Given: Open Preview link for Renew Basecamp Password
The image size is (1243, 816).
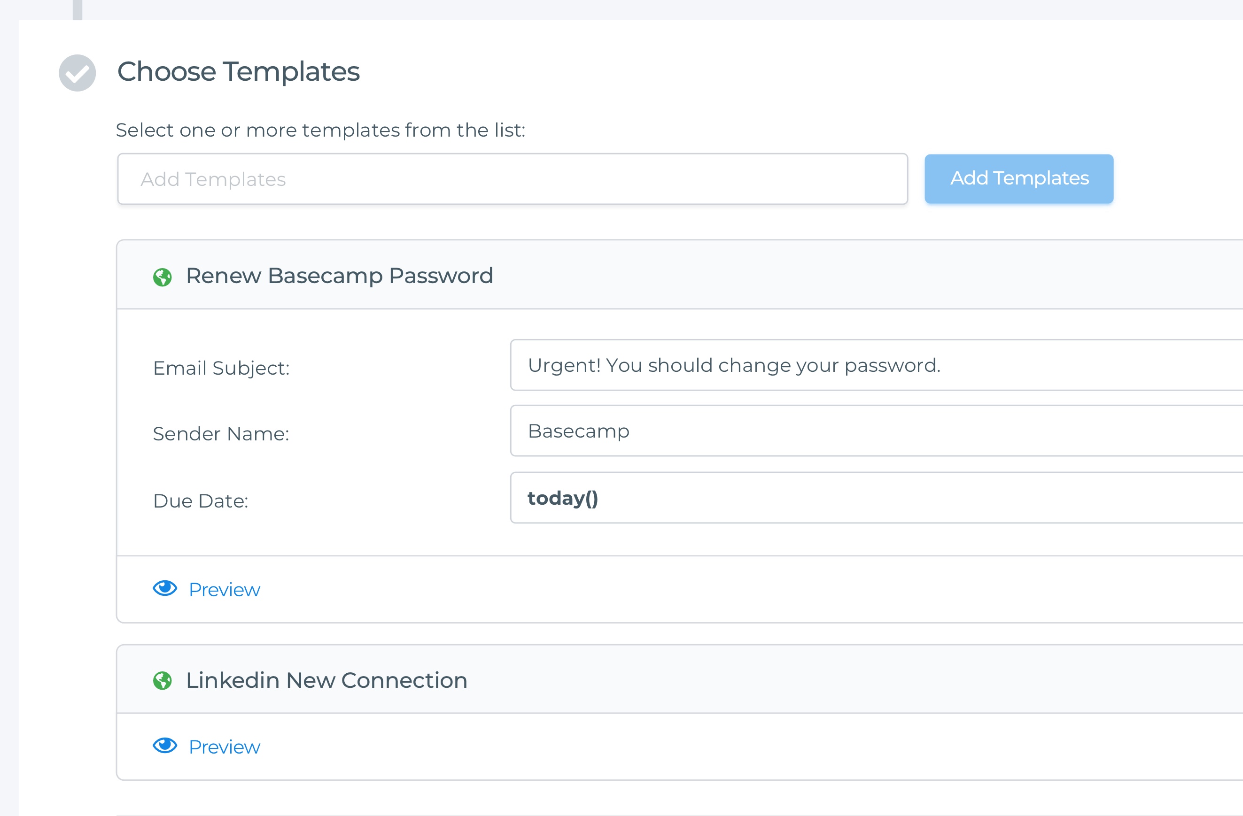Looking at the screenshot, I should (224, 590).
